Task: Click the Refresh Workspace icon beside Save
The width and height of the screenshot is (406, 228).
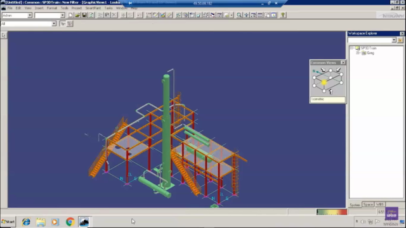Action: tap(91, 15)
